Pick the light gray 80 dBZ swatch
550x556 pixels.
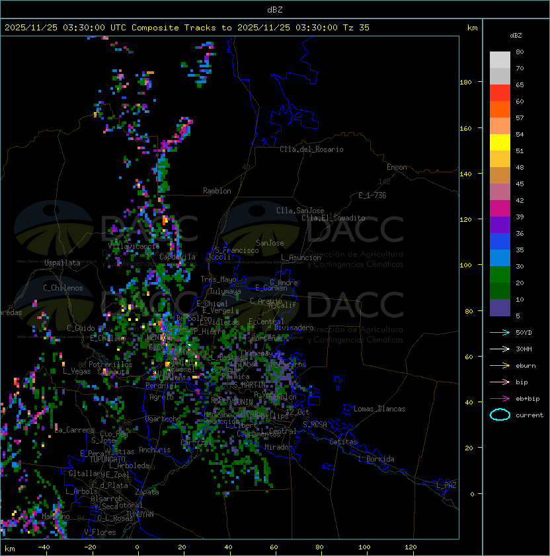500,59
